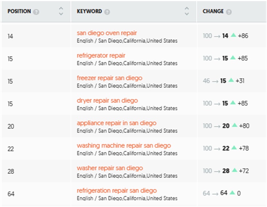Click "appliance repair in san diego" keyword
The height and width of the screenshot is (207, 267).
116,123
